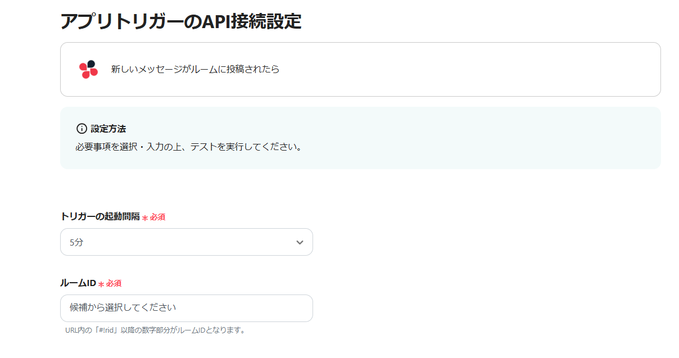
Task: Select the 新しいメッセージがルームに投稿されたら trigger text
Action: coord(195,70)
